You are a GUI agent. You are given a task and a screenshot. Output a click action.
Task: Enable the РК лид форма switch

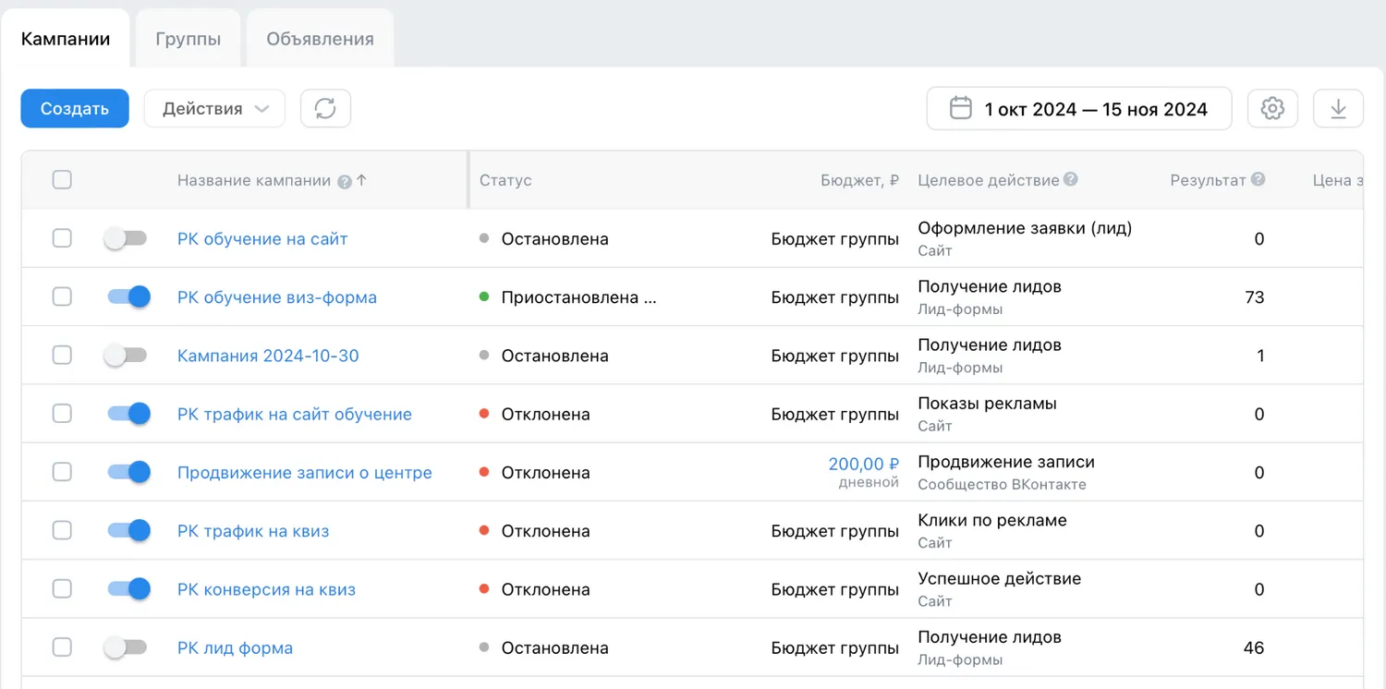(127, 647)
